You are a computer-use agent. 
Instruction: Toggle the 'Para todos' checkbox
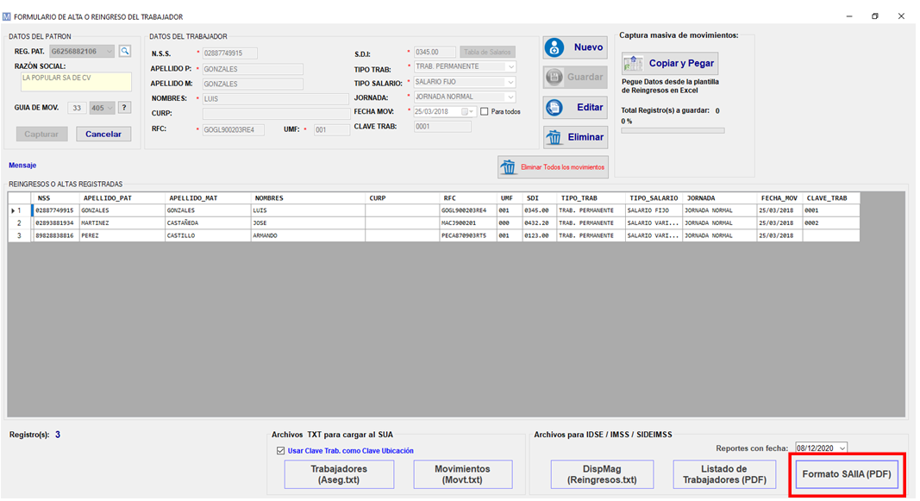(484, 111)
